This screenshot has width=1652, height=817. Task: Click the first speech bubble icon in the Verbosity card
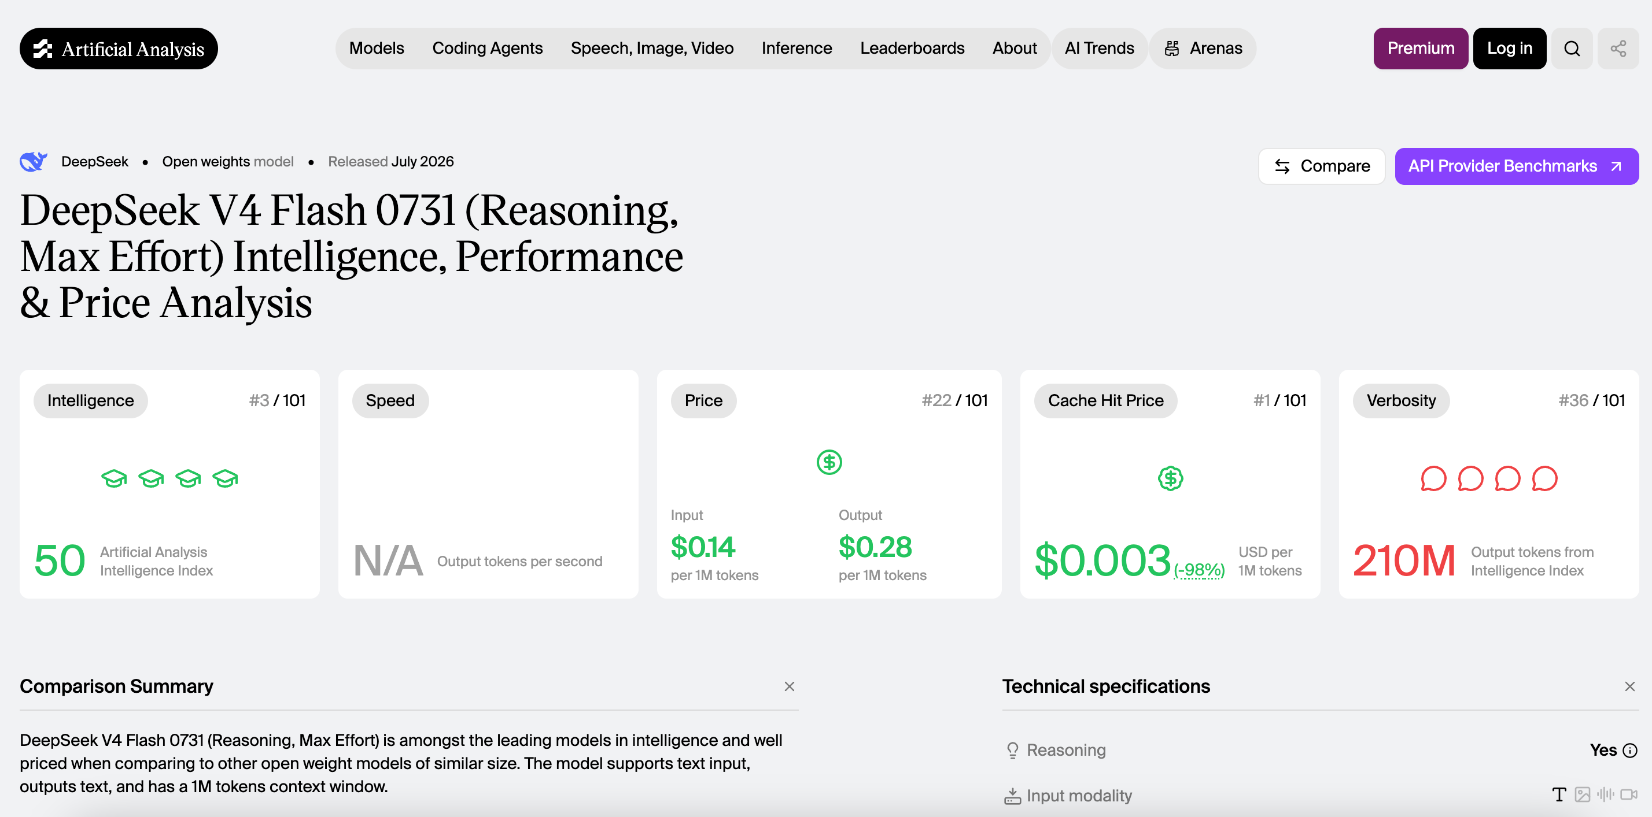1433,478
